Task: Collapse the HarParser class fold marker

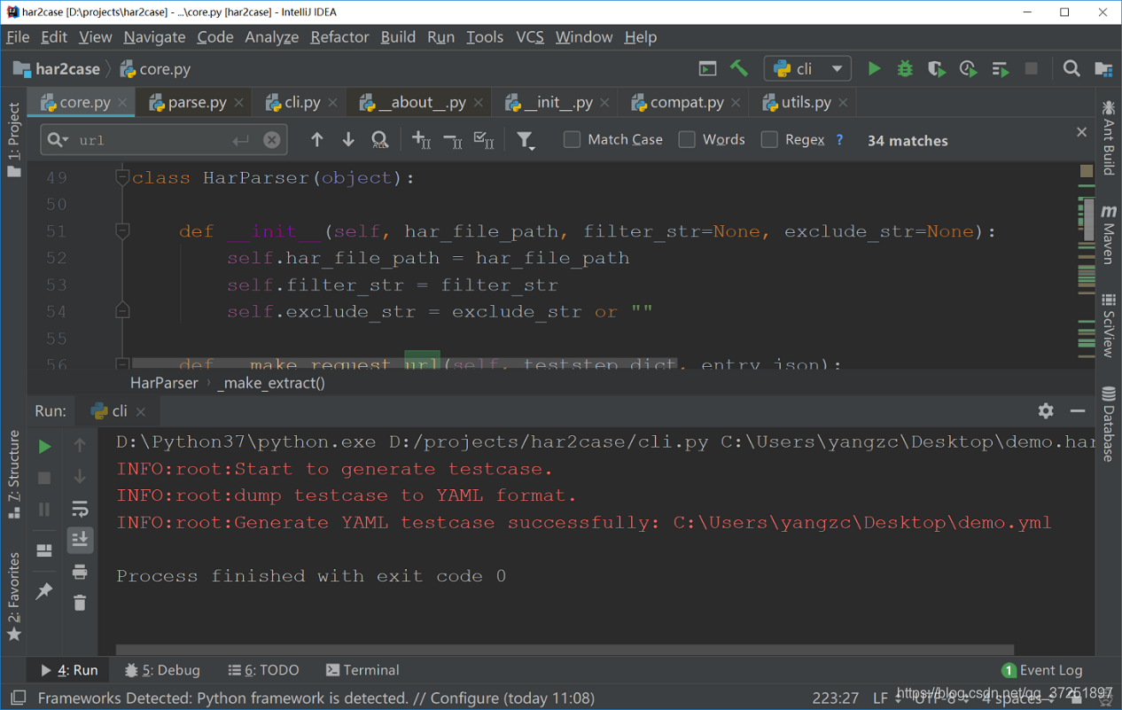Action: (122, 177)
